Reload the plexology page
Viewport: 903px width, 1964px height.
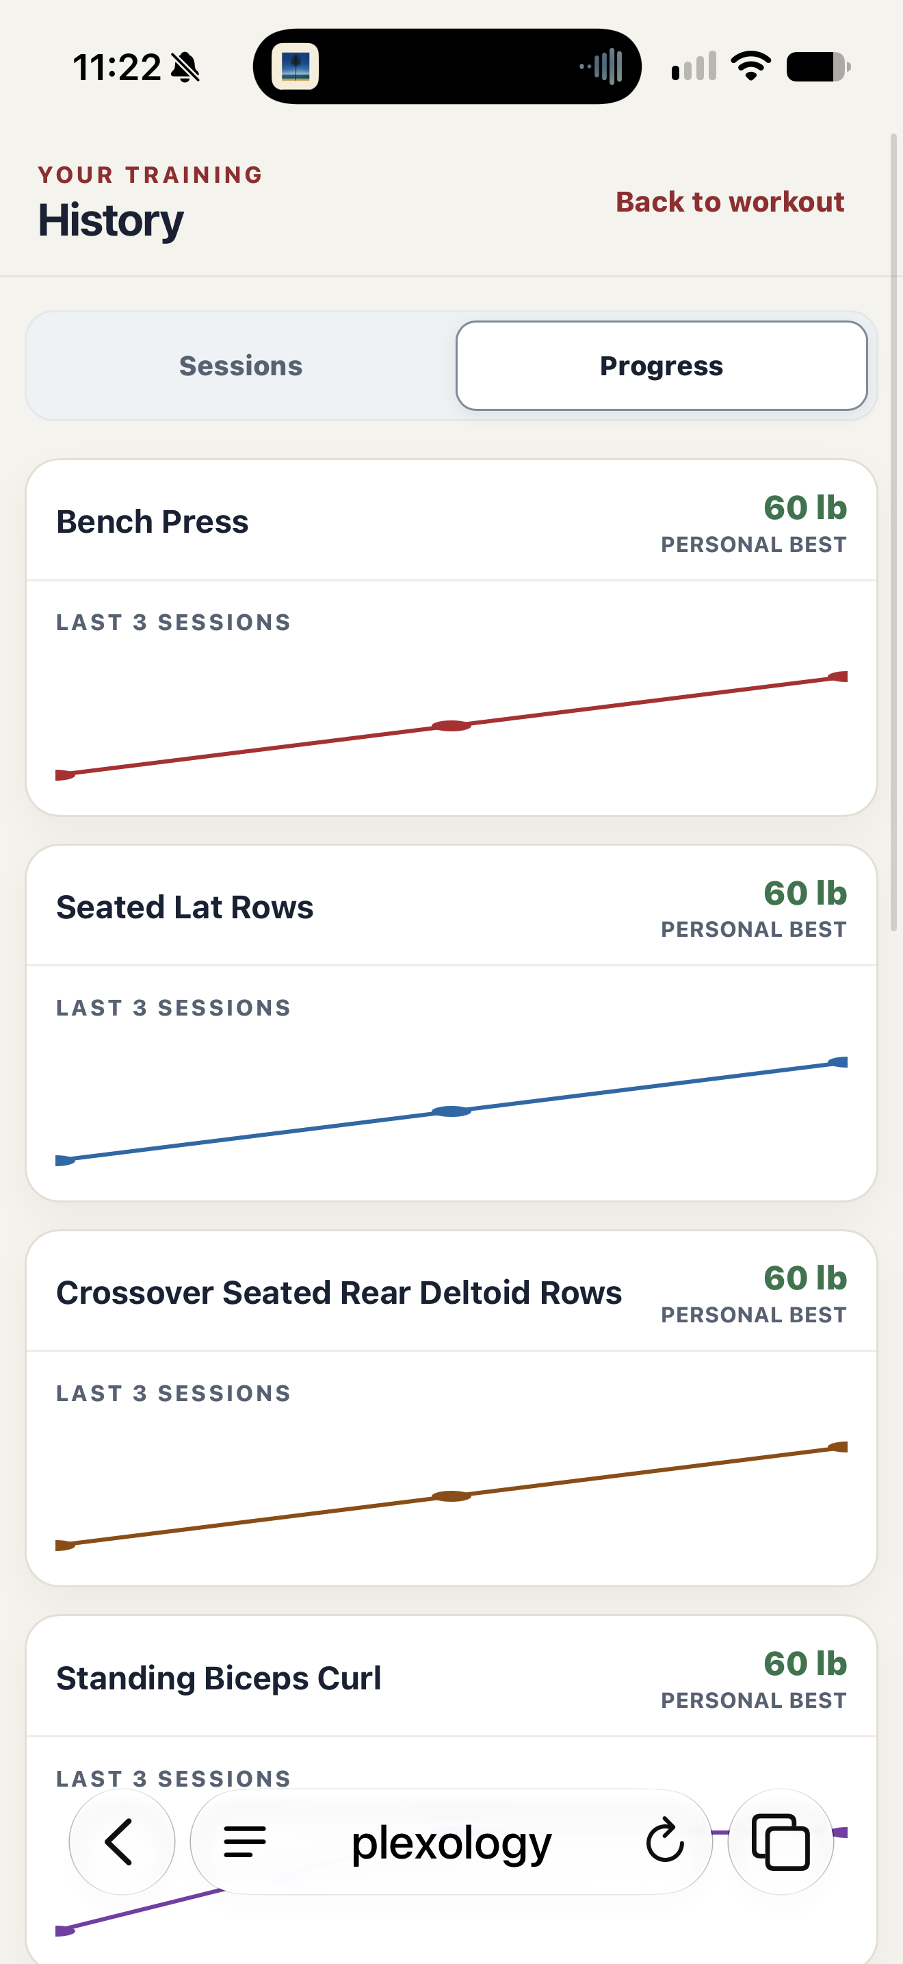[665, 1840]
